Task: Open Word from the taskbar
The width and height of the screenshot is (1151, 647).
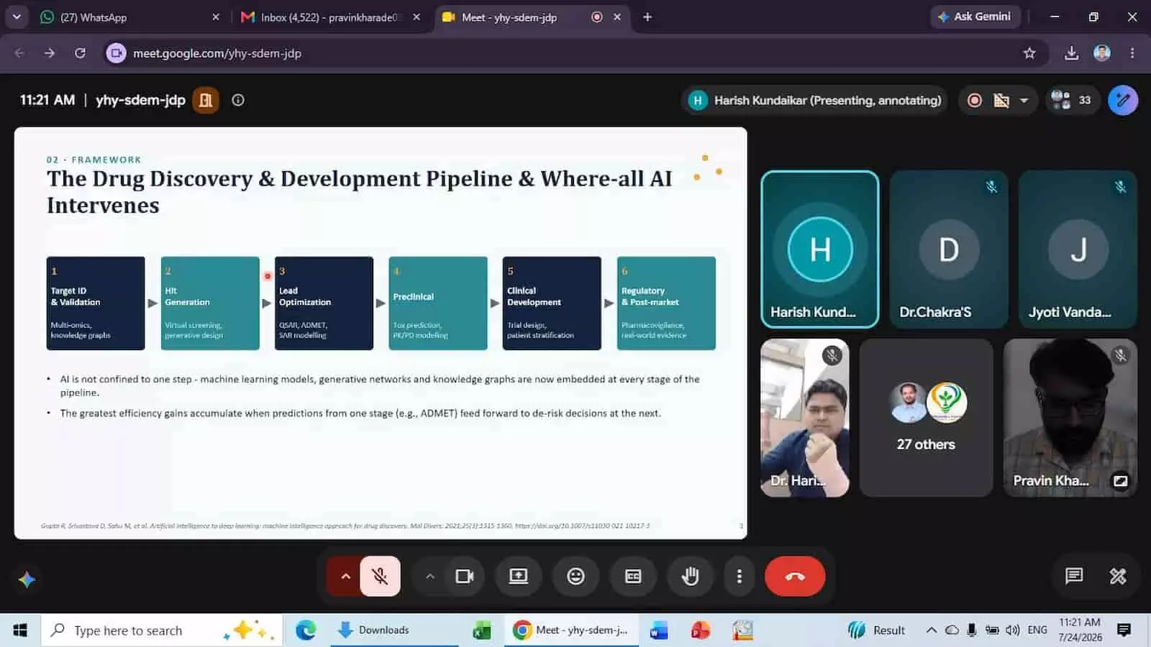Action: coord(659,630)
